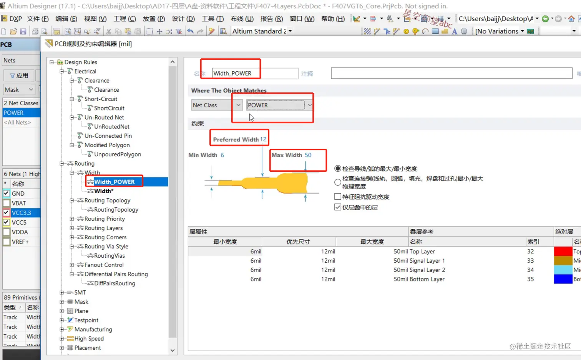
Task: Click the red Top Layer color swatch
Action: click(563, 252)
